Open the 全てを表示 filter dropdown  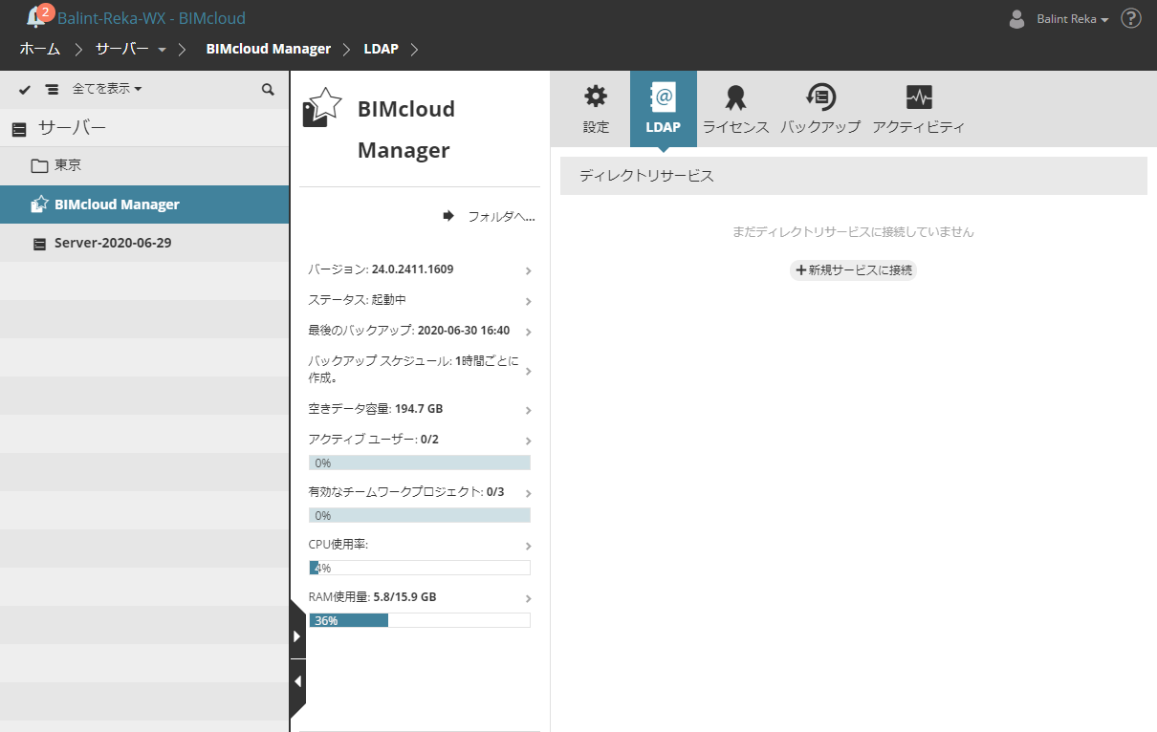pyautogui.click(x=107, y=89)
